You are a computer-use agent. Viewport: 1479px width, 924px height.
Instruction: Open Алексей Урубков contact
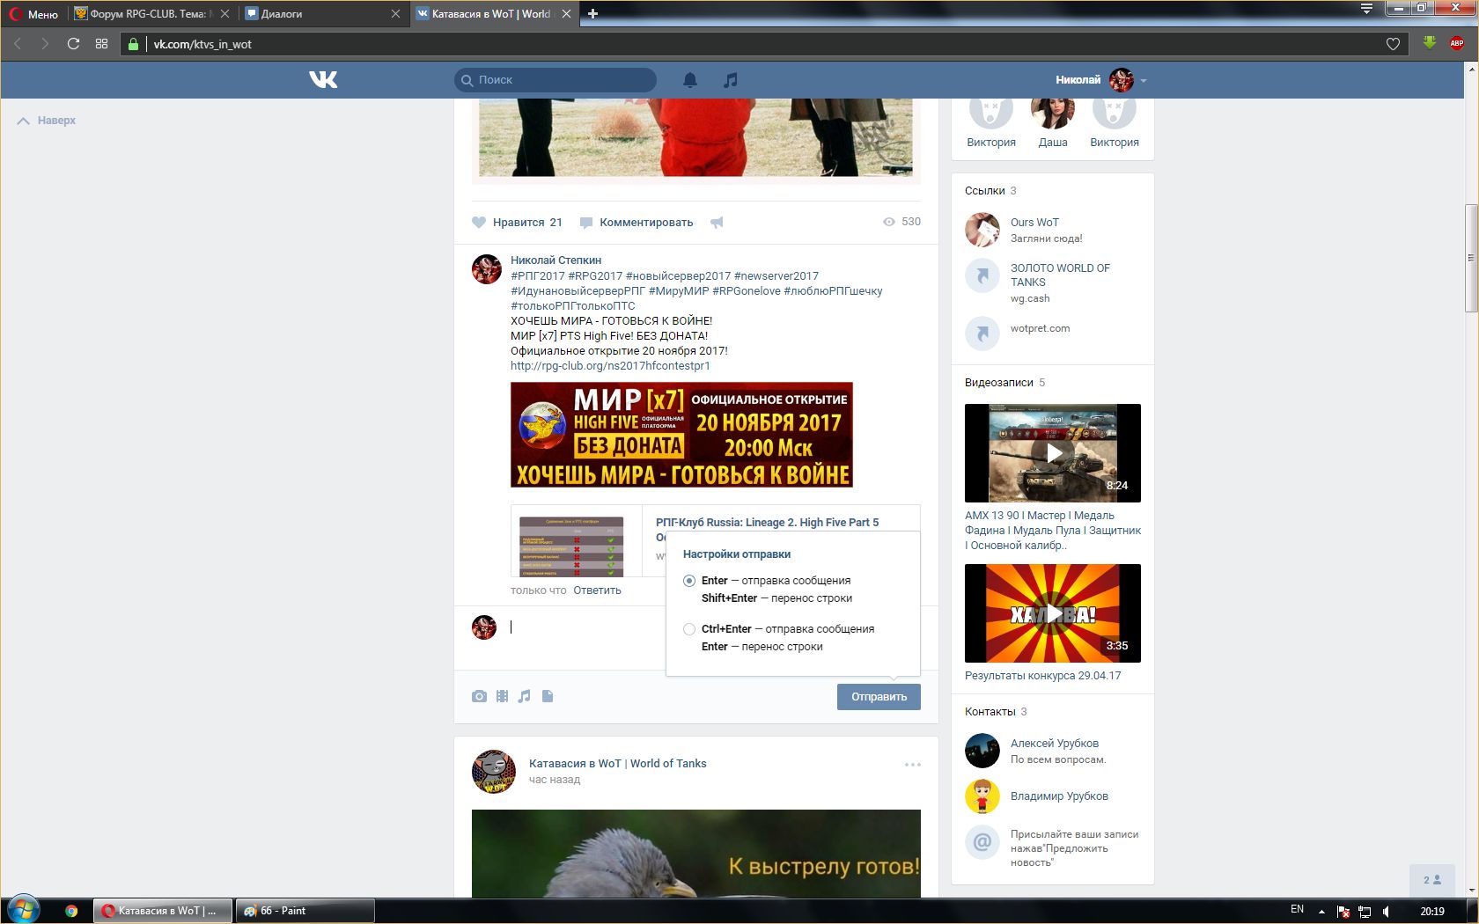1055,744
